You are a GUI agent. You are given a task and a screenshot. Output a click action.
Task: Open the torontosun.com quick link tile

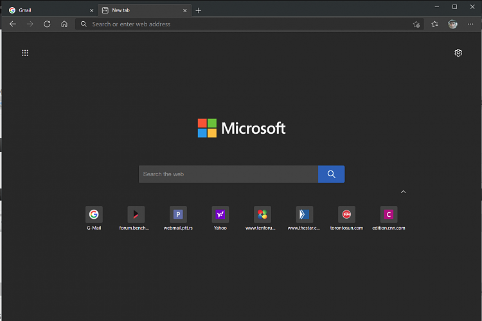click(x=347, y=219)
